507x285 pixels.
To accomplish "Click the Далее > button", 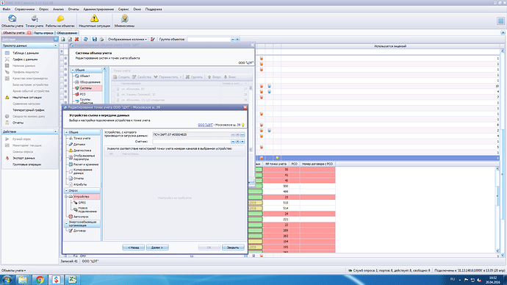I will pyautogui.click(x=157, y=248).
